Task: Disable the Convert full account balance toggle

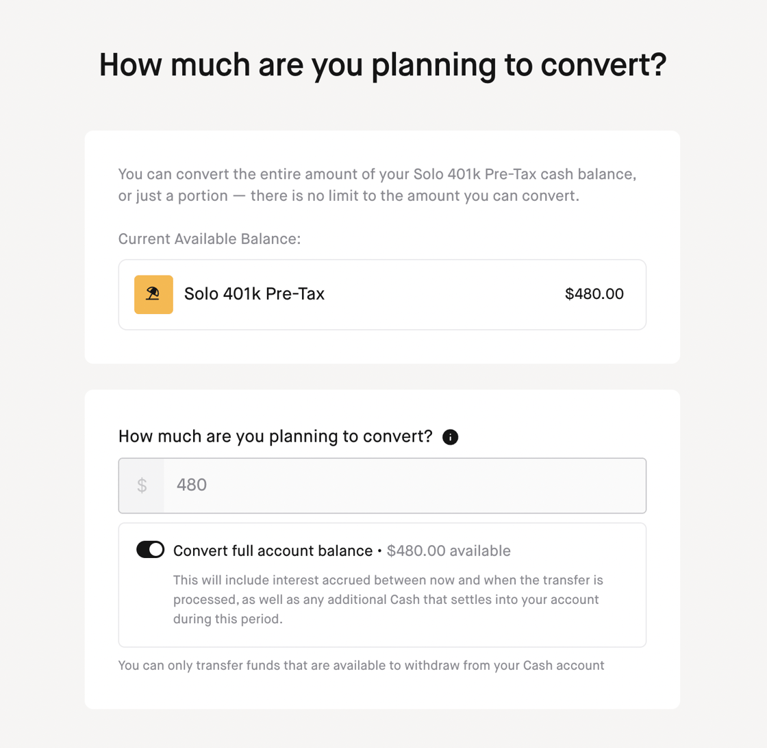Action: click(150, 550)
